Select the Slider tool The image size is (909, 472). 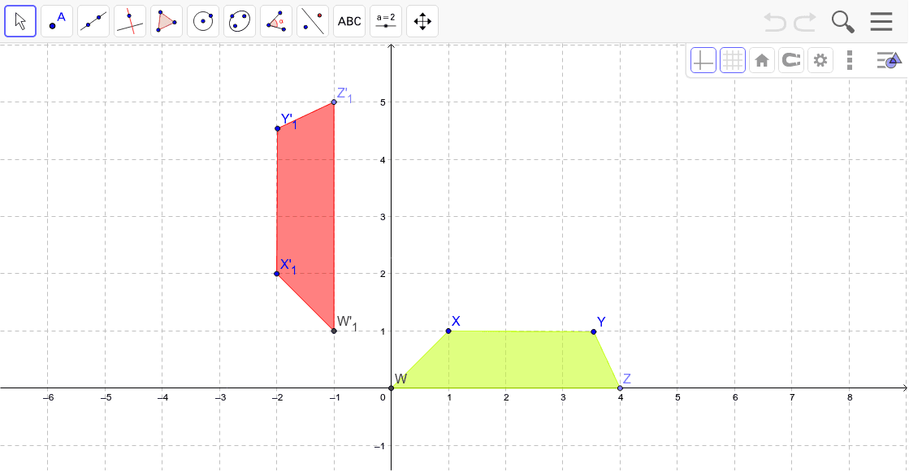pos(385,20)
